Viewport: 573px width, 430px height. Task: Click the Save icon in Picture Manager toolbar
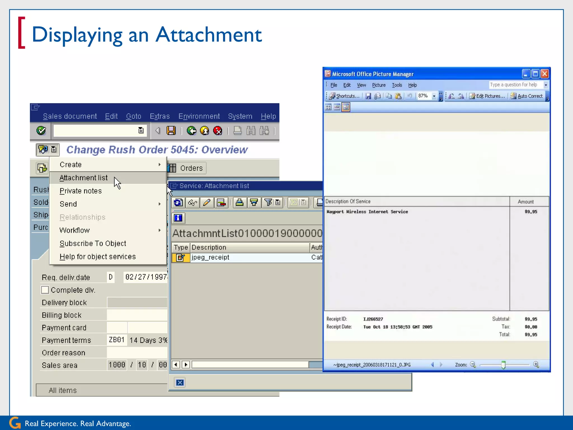click(368, 96)
